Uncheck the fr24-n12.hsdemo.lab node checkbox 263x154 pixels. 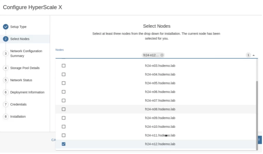(63, 144)
